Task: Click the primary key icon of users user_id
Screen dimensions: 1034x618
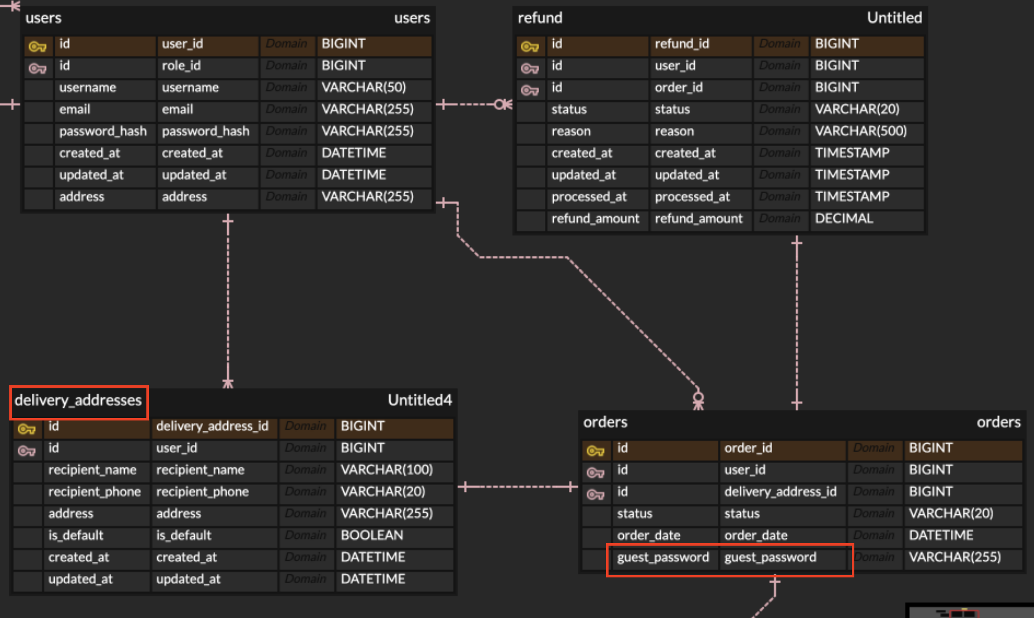Action: [x=38, y=46]
